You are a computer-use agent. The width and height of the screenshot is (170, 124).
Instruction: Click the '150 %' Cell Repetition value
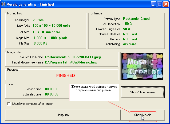[128, 24]
